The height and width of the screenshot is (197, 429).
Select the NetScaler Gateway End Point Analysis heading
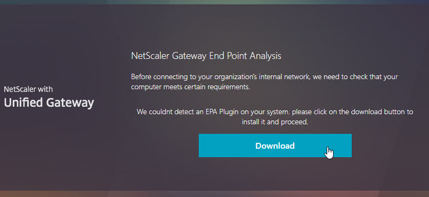[x=206, y=56]
